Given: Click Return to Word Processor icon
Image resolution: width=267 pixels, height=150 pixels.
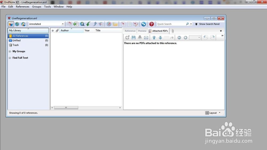Looking at the screenshot, I should pyautogui.click(x=136, y=24).
